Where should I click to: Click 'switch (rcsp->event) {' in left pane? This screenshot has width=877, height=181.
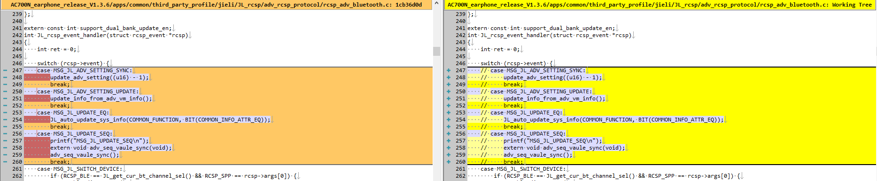73,63
